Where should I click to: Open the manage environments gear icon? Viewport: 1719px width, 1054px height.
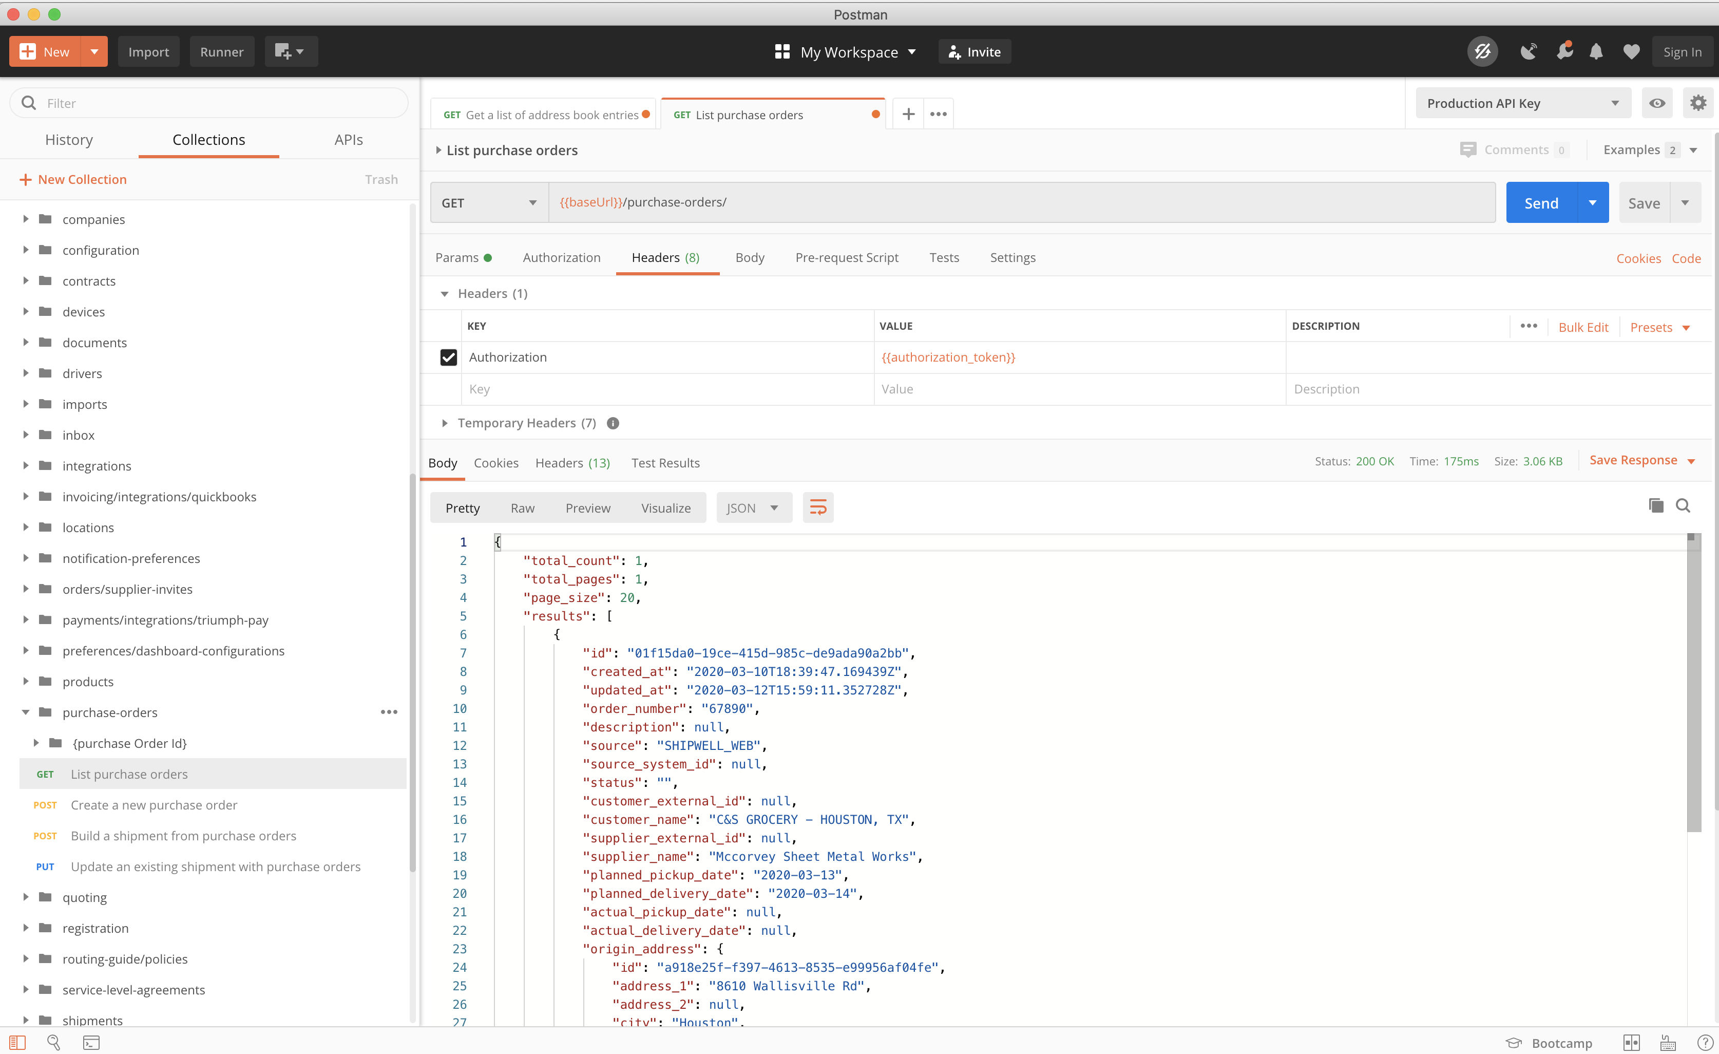pos(1698,103)
